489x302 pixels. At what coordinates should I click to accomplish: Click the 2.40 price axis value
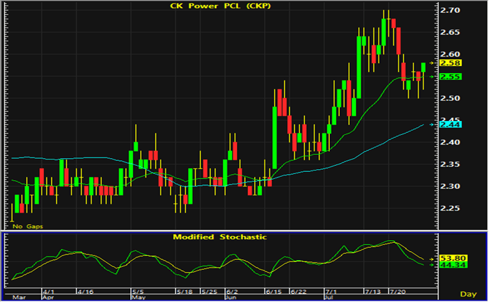click(x=450, y=142)
